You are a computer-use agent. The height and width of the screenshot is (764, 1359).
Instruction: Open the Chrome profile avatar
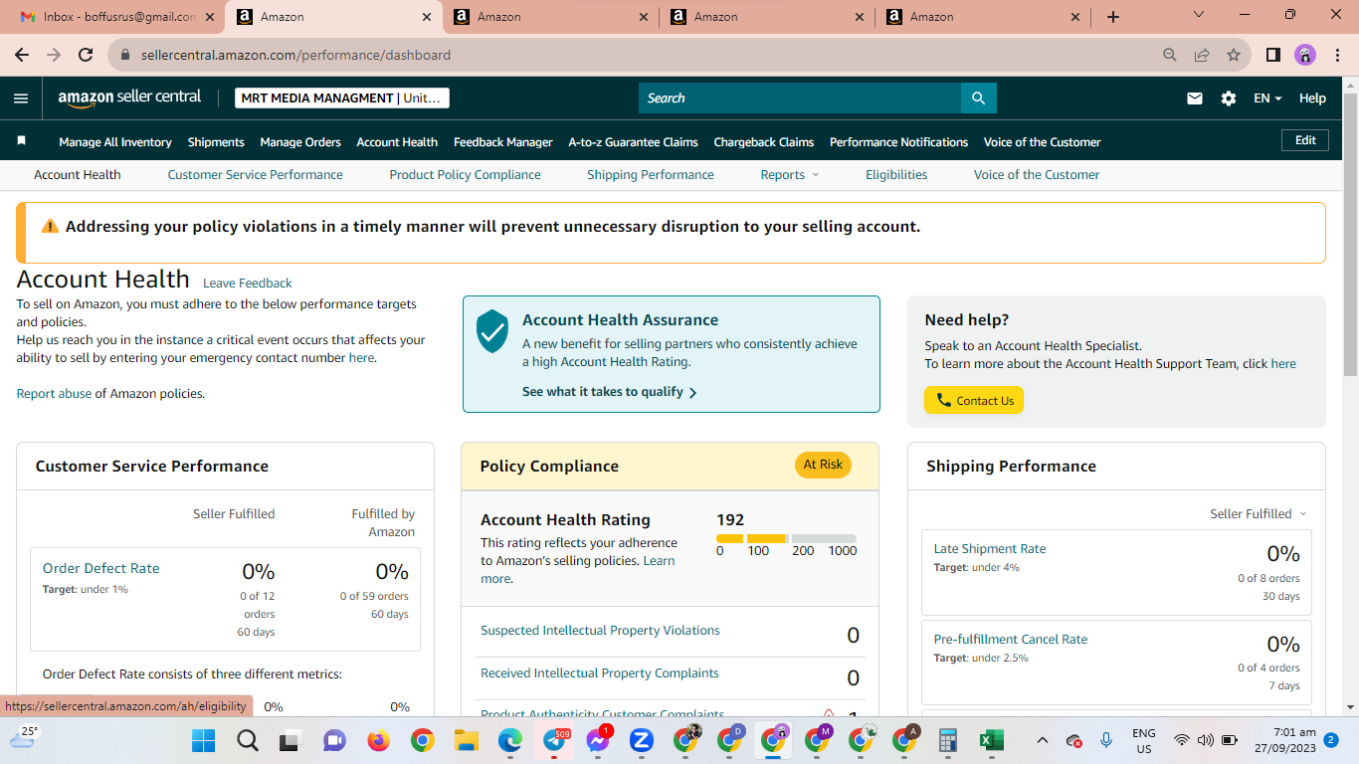(1305, 56)
